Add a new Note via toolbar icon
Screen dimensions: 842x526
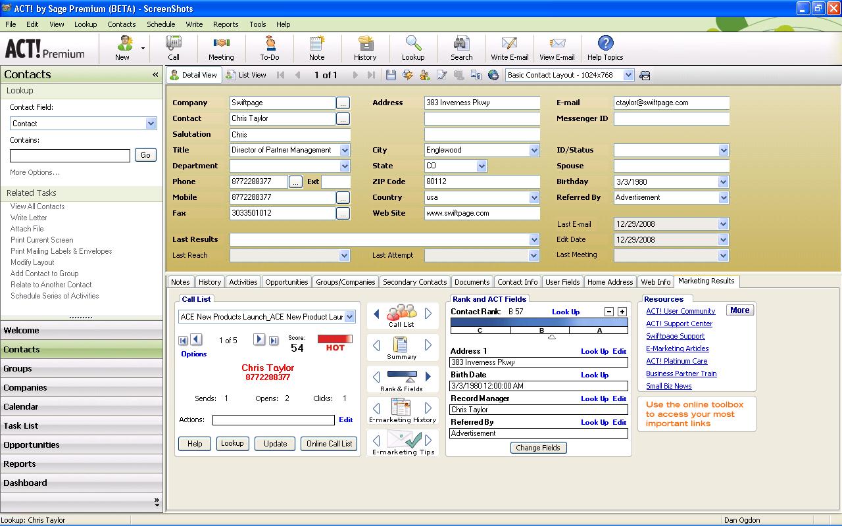317,48
